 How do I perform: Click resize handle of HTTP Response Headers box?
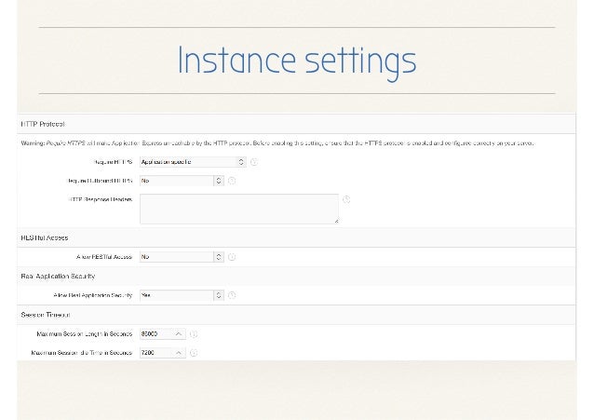click(x=335, y=221)
